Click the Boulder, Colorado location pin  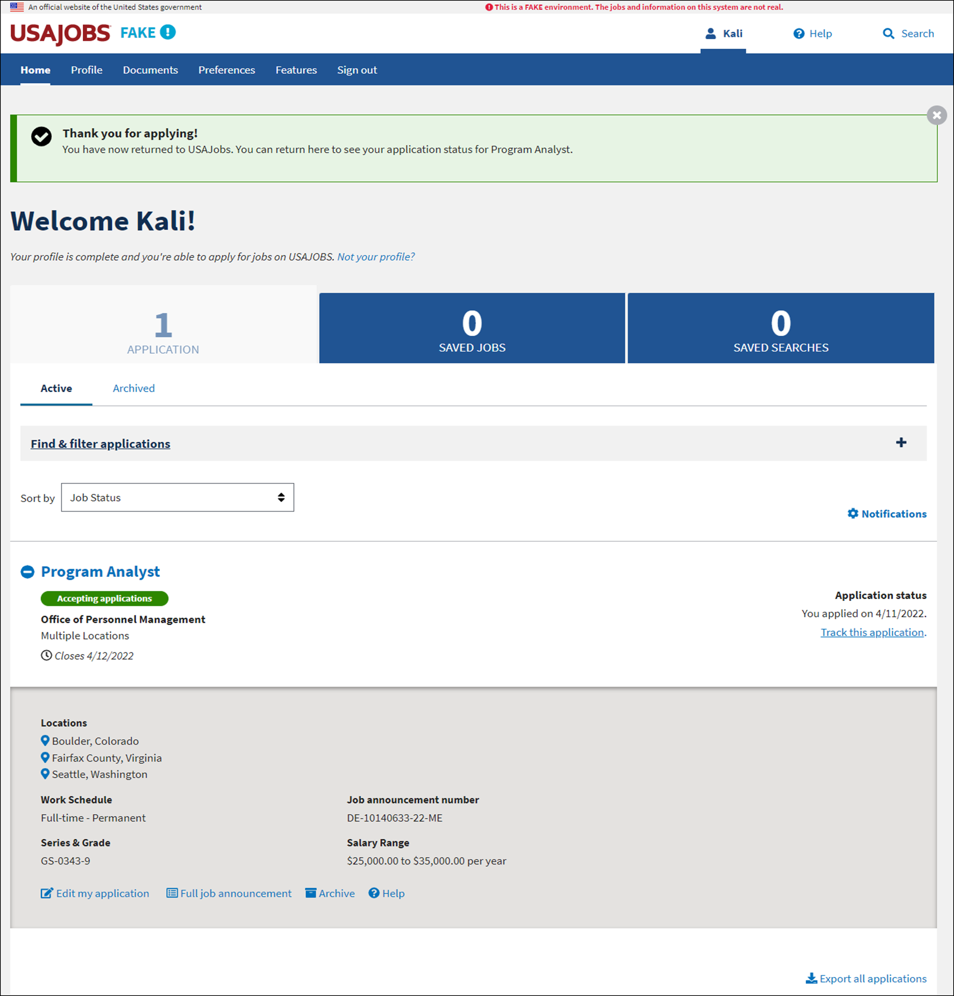[45, 741]
